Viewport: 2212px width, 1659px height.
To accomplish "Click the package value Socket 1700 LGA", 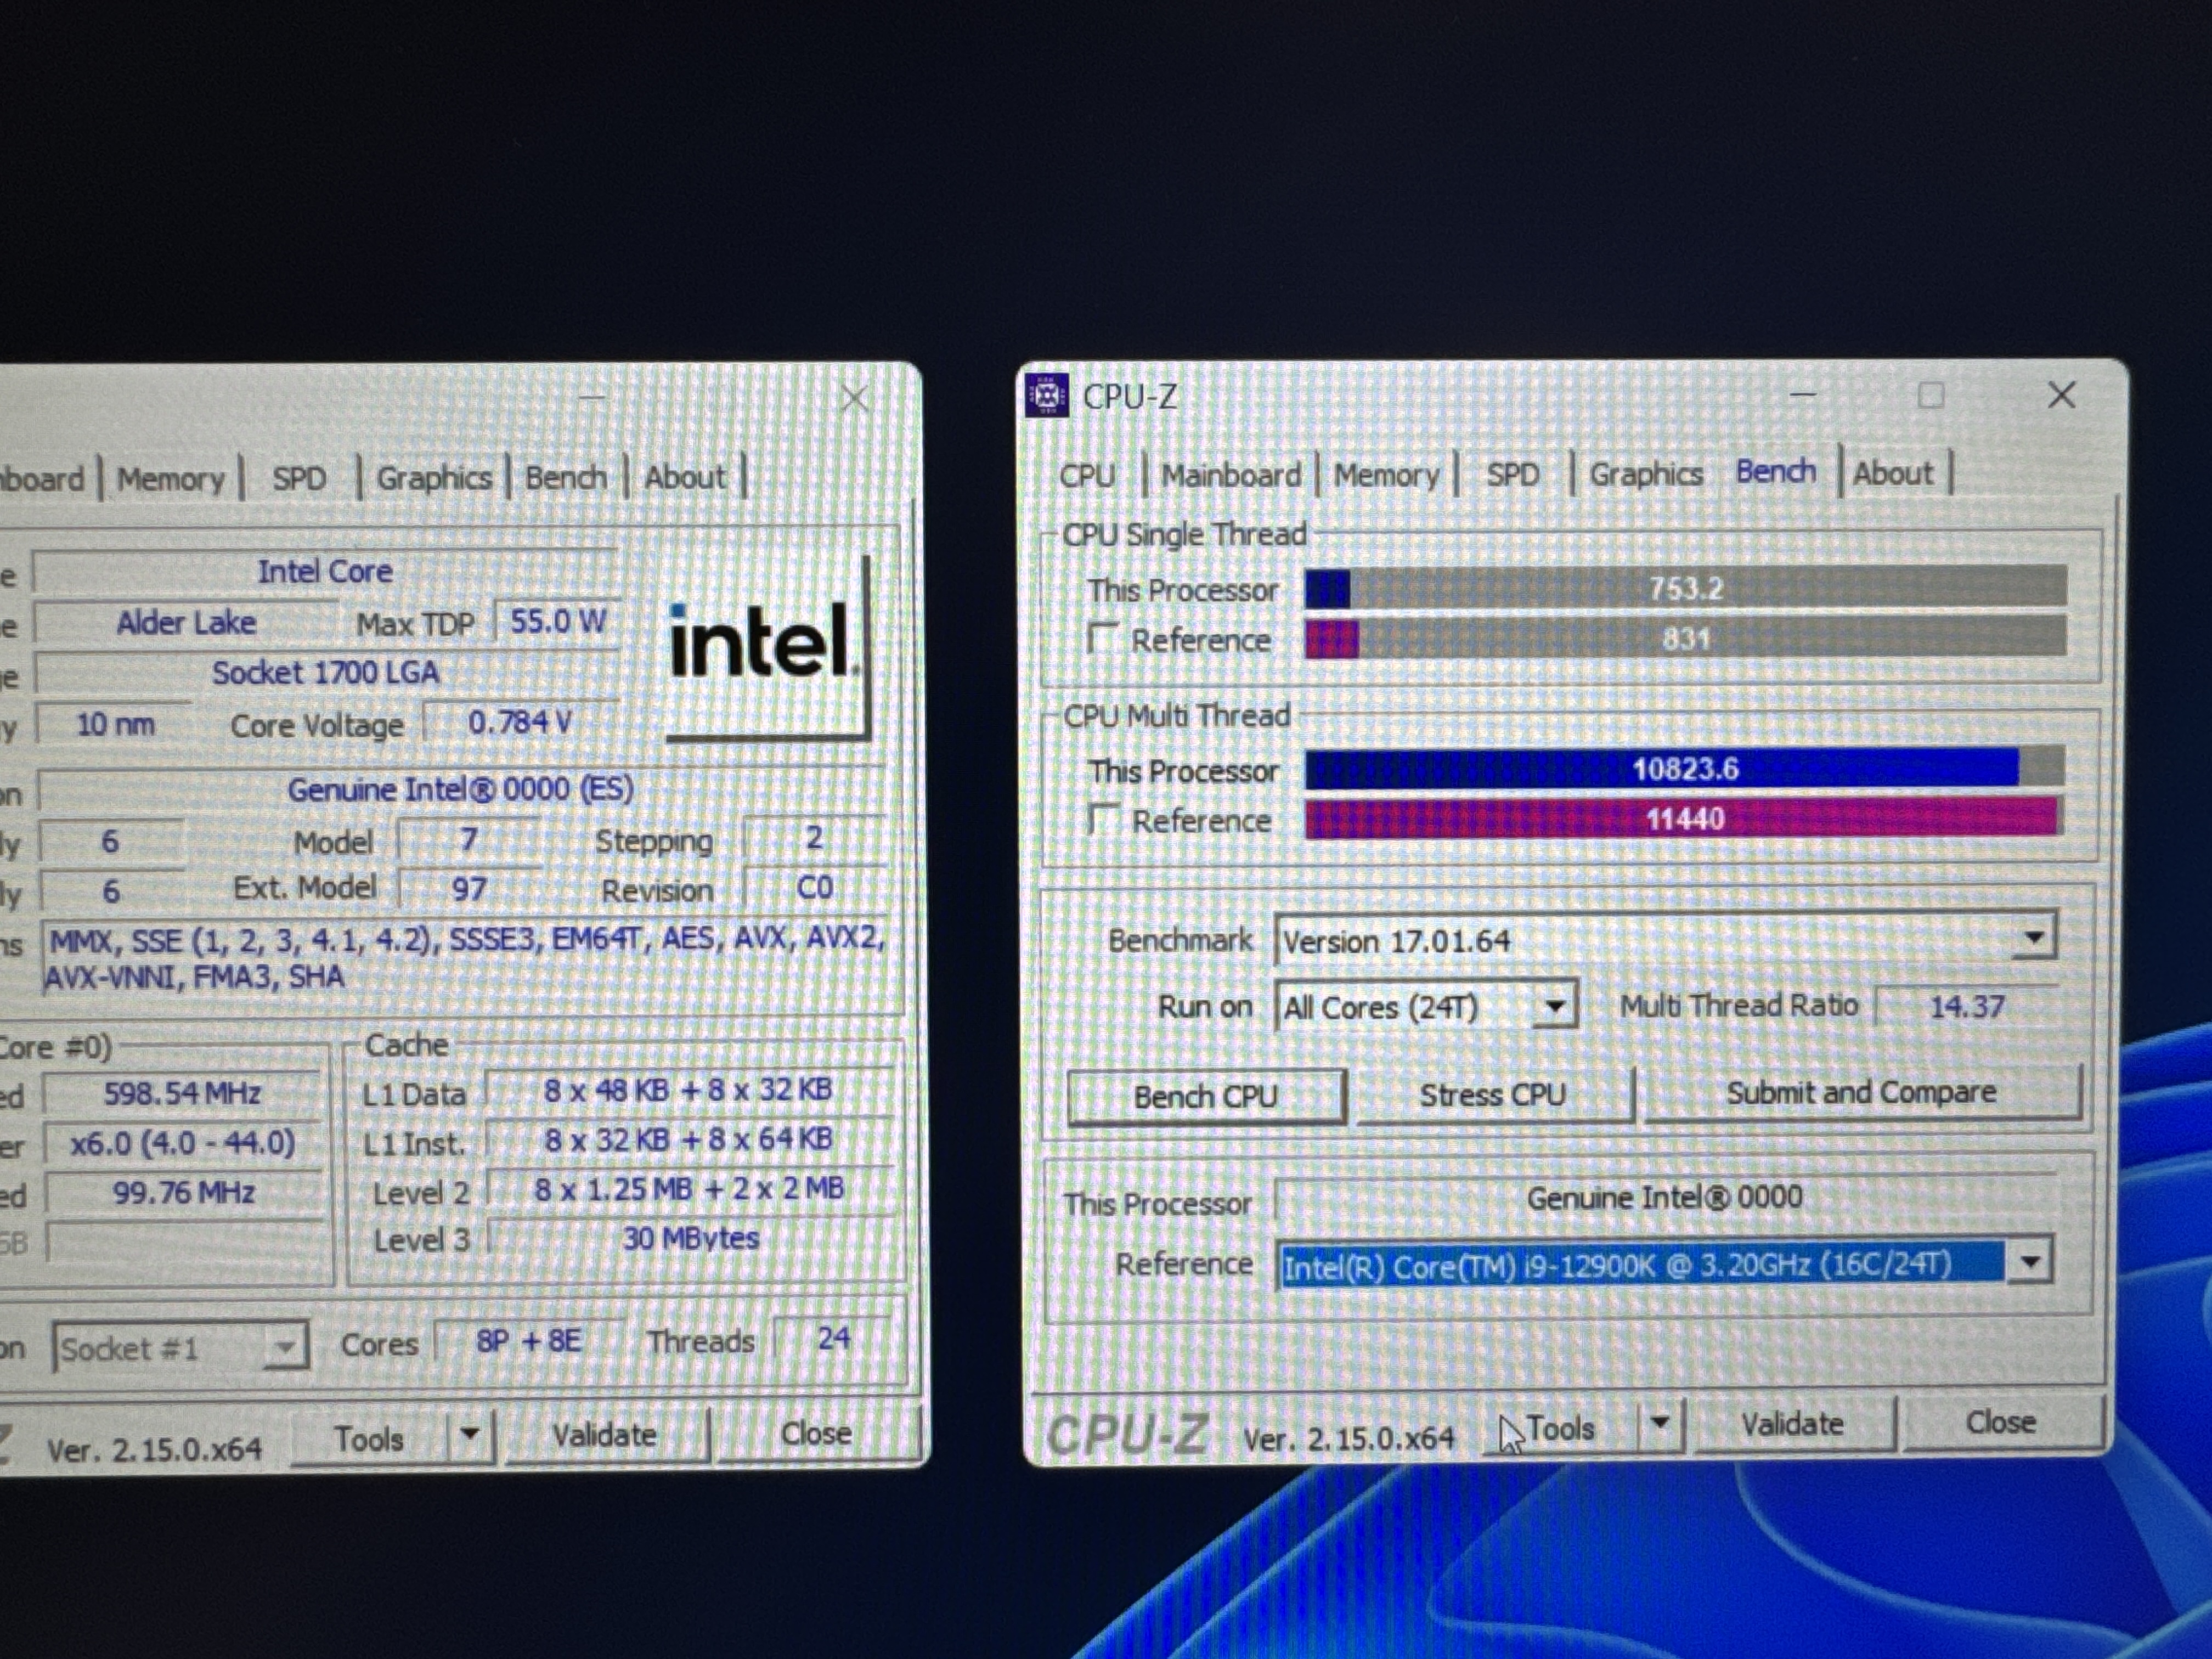I will point(326,672).
